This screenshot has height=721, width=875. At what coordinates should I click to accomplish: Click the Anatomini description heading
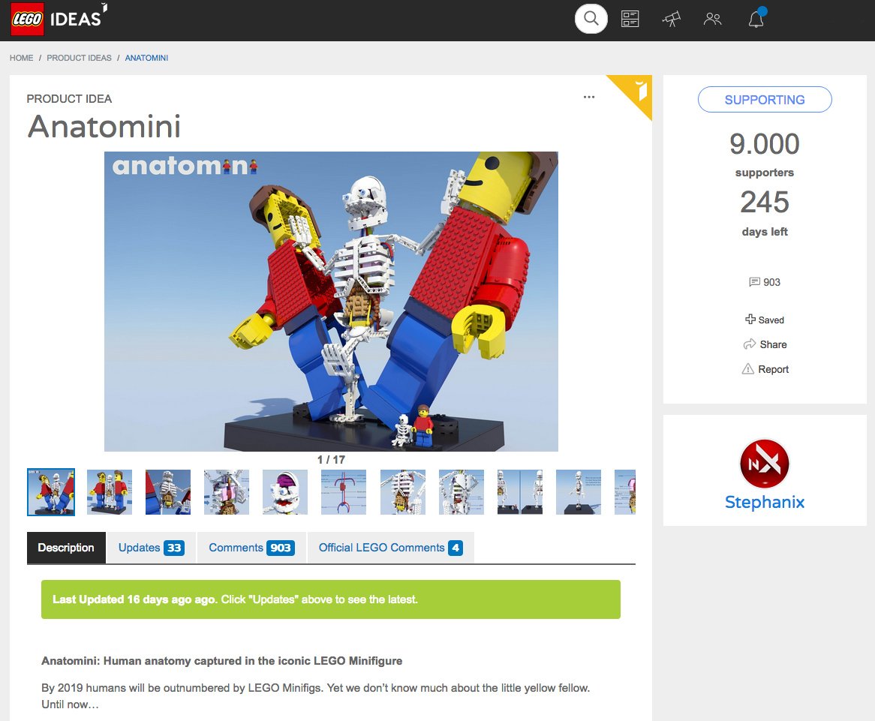(x=221, y=661)
